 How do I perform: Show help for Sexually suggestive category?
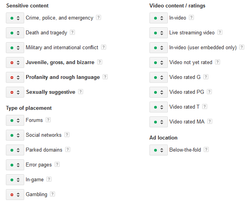tap(80, 92)
